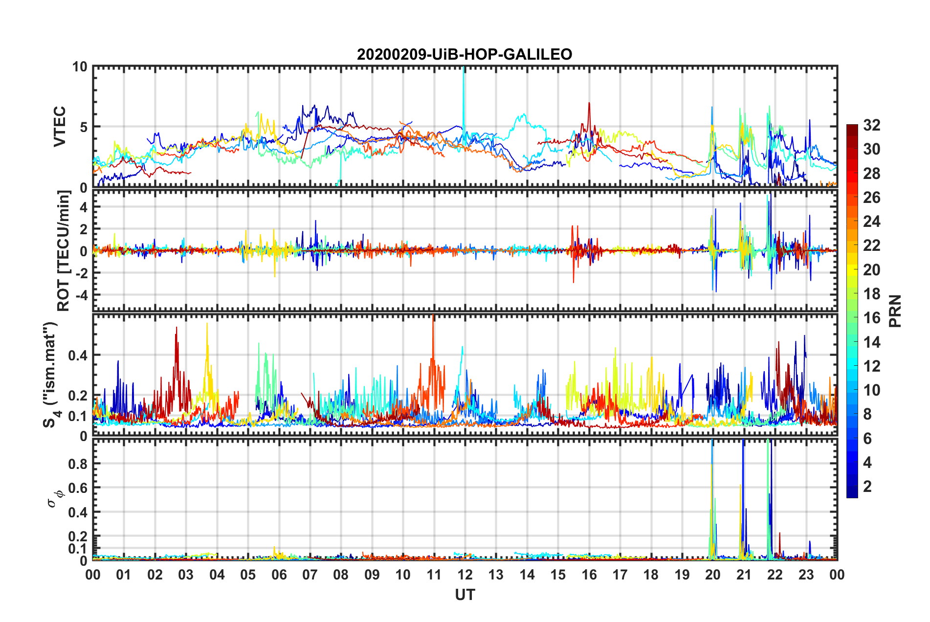Click hour label 23 on UT axis
930x622 pixels.
[x=806, y=575]
